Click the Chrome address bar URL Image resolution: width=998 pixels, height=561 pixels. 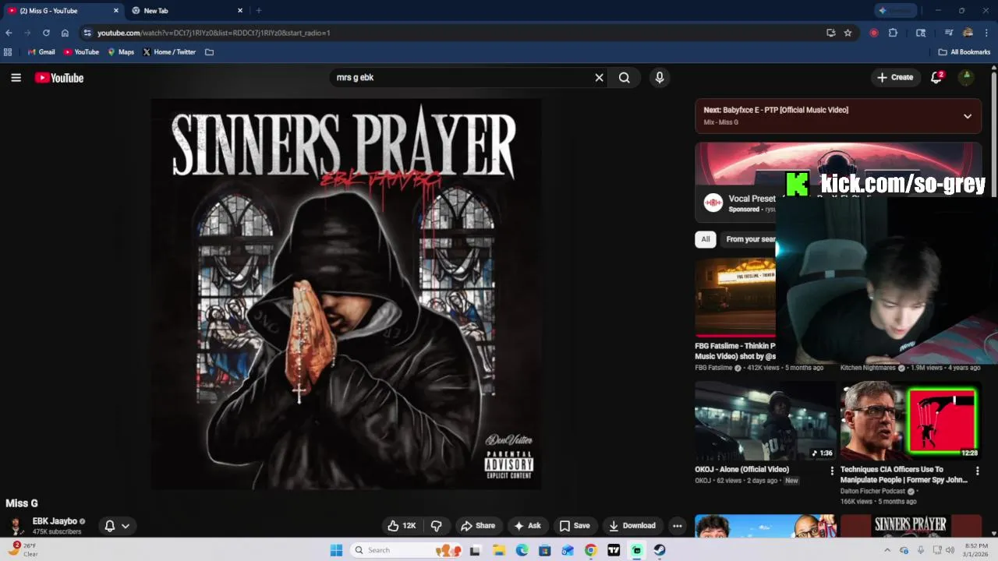point(214,33)
